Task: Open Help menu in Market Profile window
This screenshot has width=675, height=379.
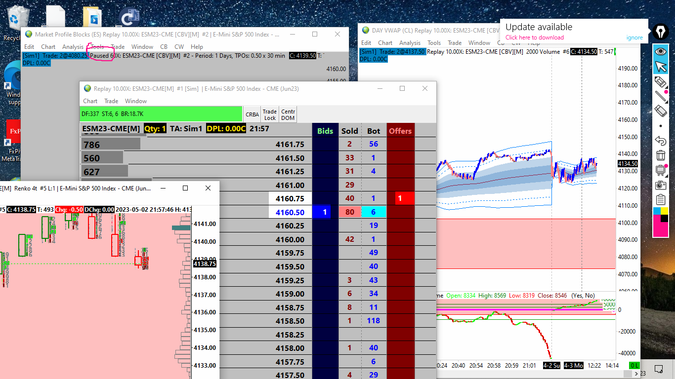Action: click(x=197, y=47)
